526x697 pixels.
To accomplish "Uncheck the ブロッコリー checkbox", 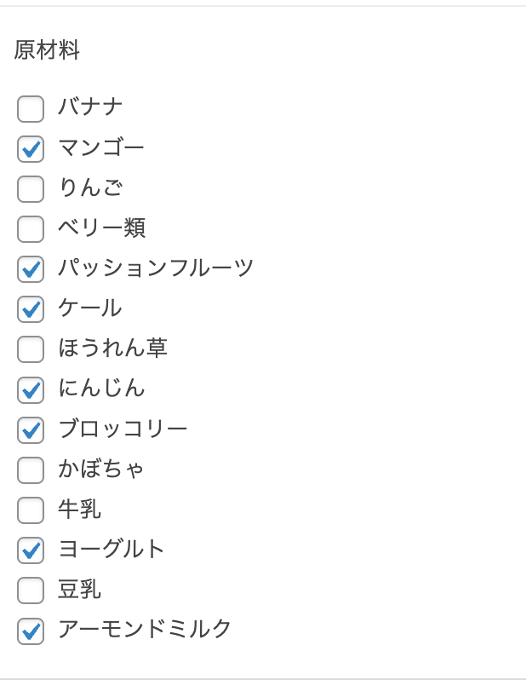I will pyautogui.click(x=31, y=429).
